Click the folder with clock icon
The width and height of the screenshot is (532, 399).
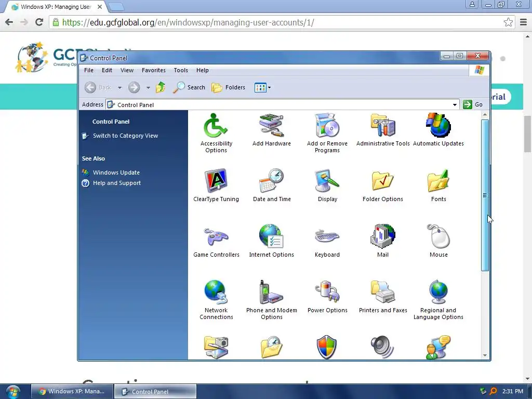(271, 347)
